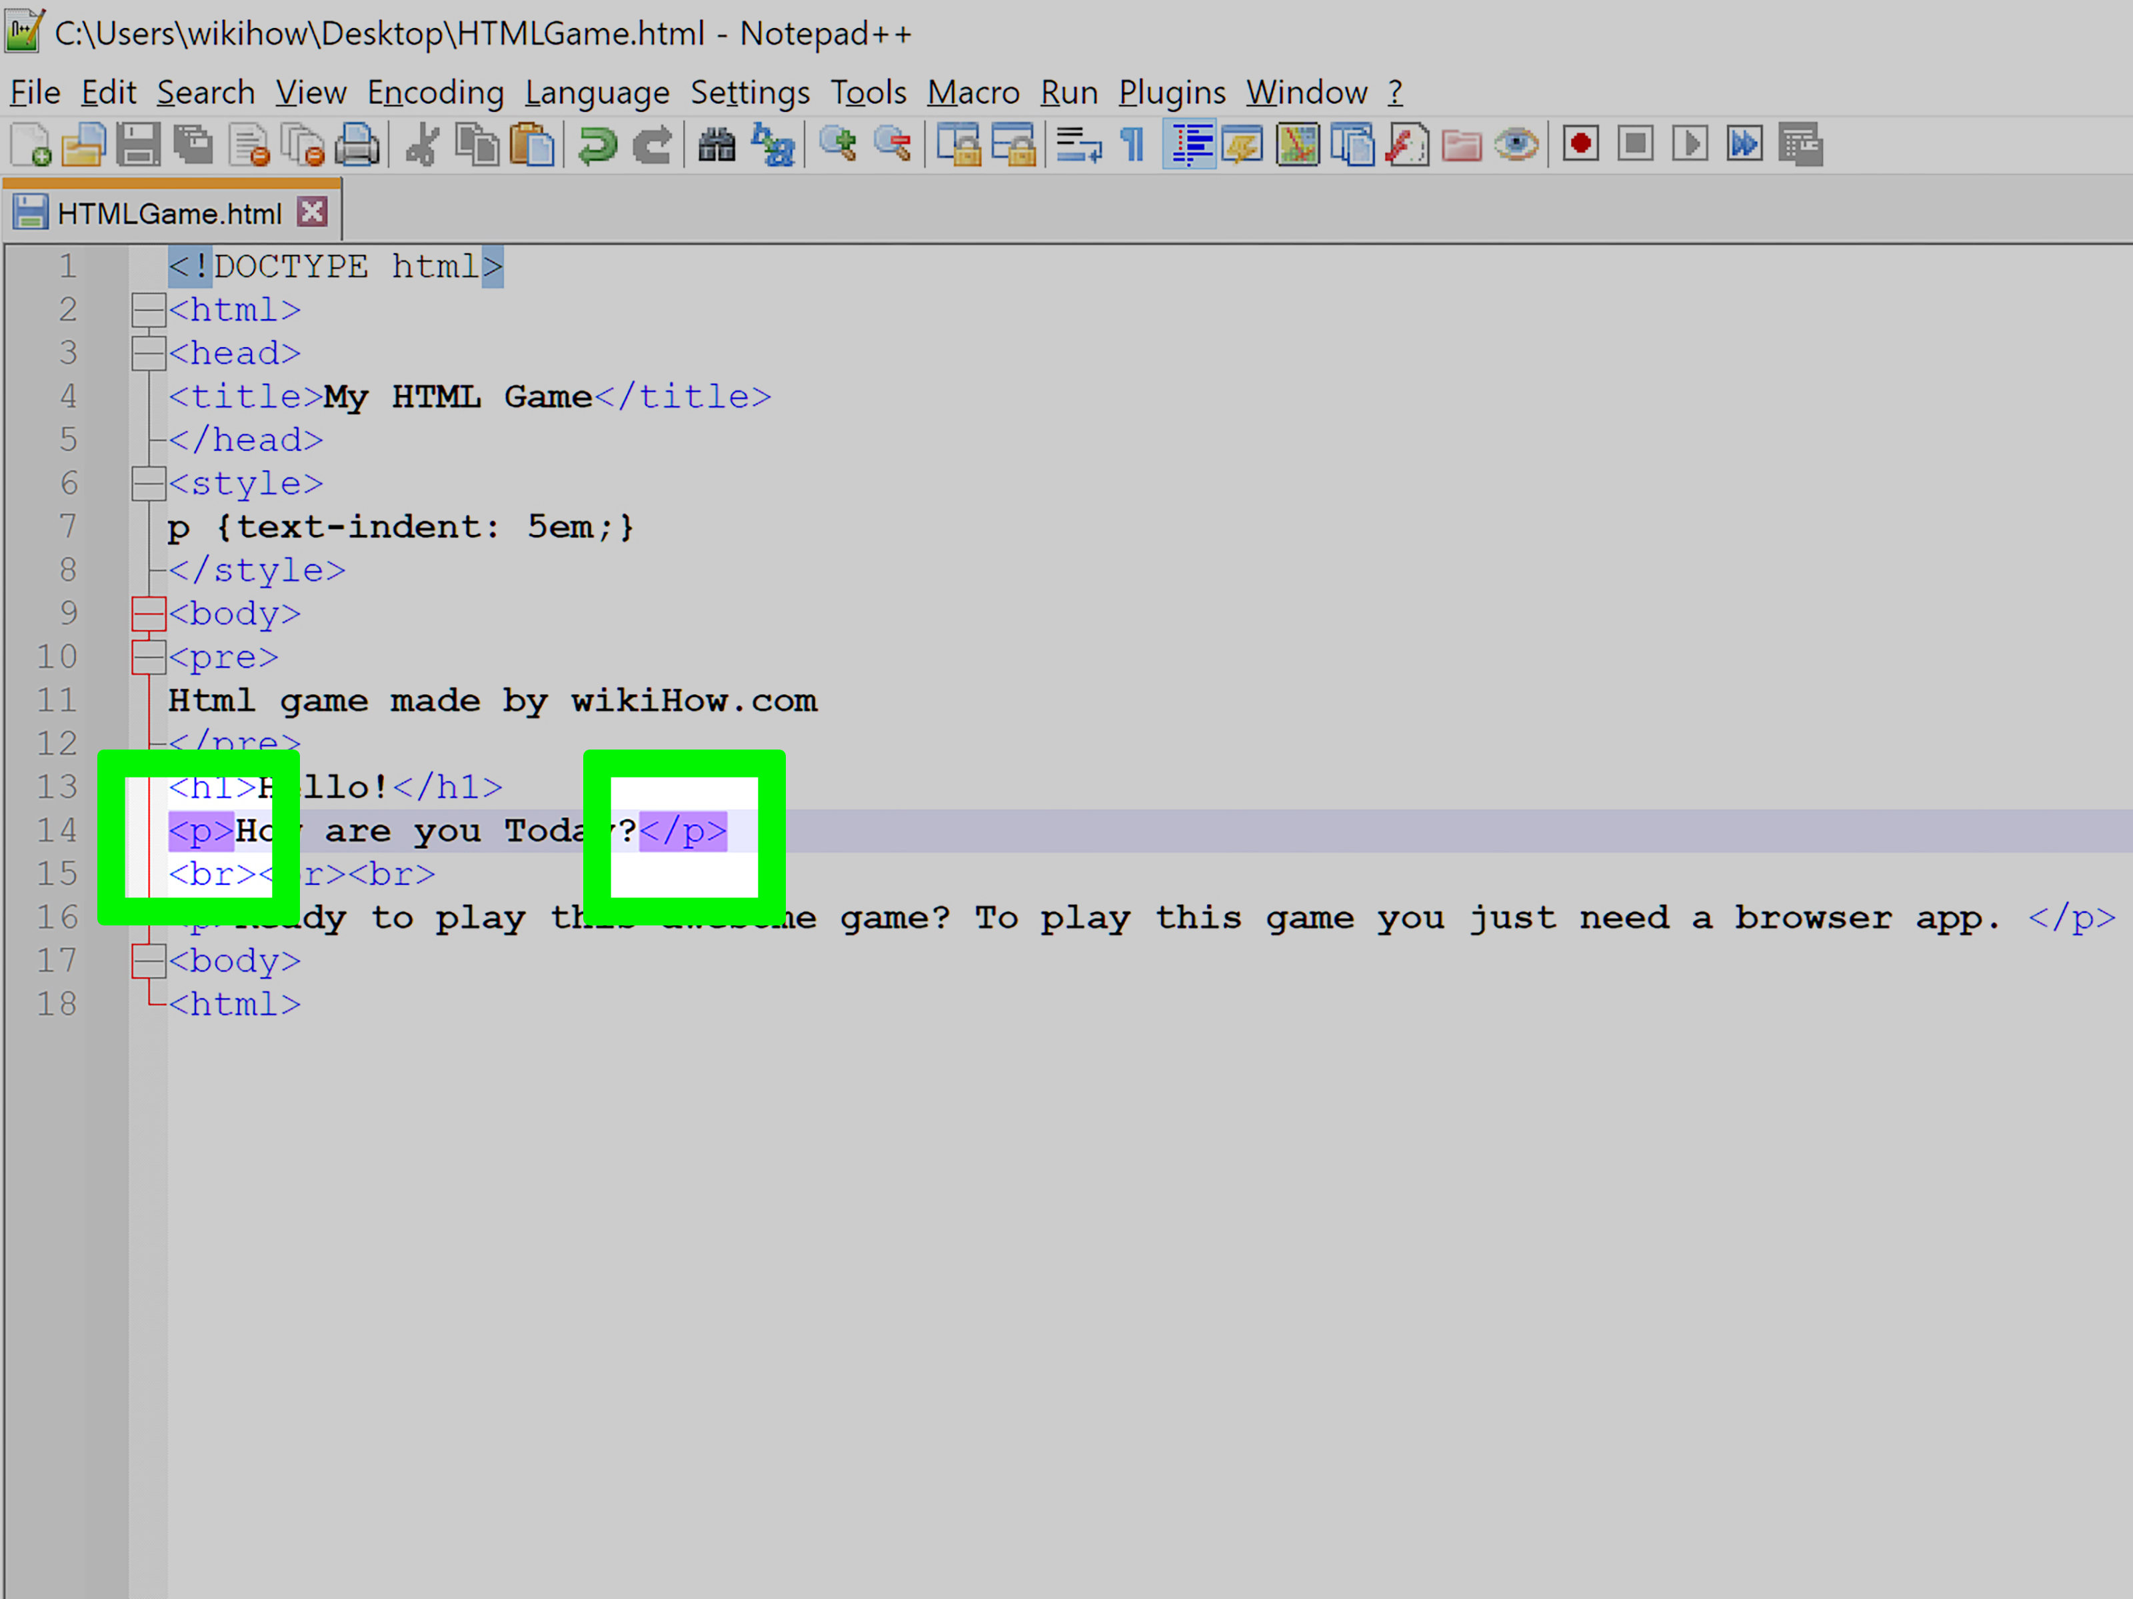2133x1599 pixels.
Task: Play back the recorded macro
Action: [1690, 145]
